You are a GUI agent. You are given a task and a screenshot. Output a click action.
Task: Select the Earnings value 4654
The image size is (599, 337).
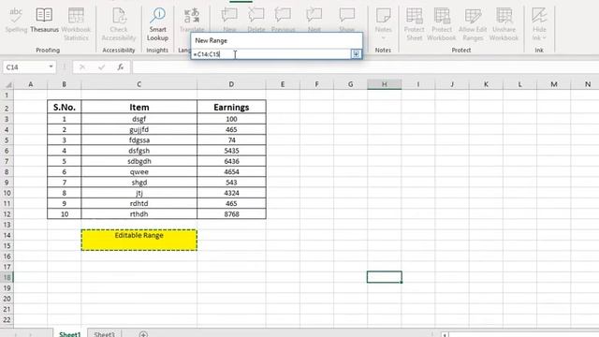pos(231,172)
